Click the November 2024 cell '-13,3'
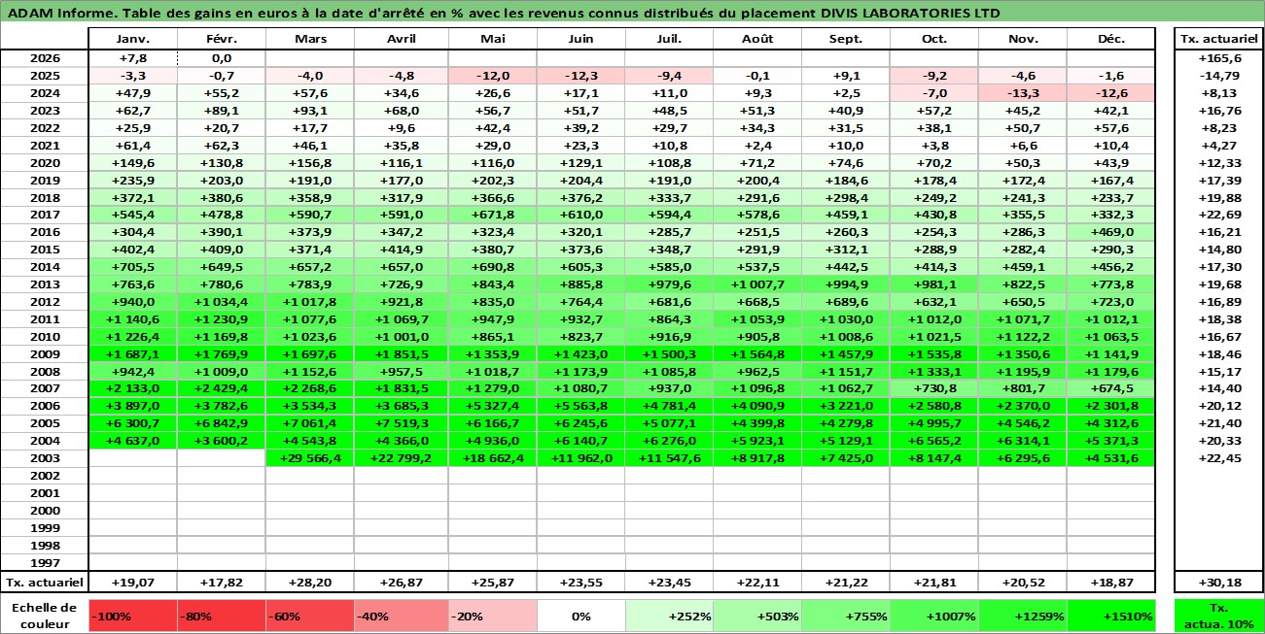Image resolution: width=1265 pixels, height=634 pixels. pyautogui.click(x=1023, y=93)
